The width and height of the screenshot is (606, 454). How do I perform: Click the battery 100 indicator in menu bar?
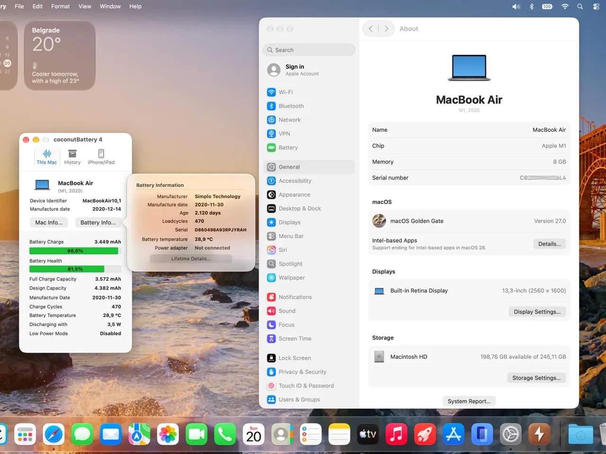(547, 7)
